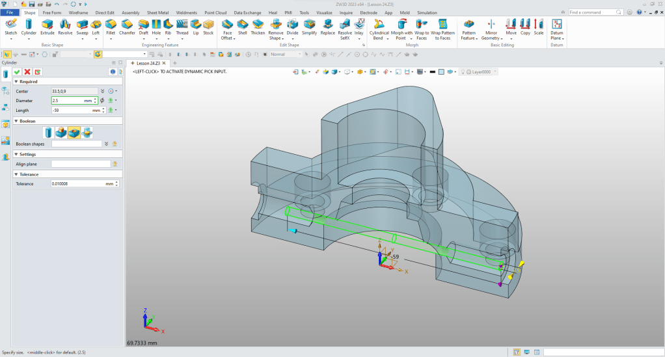The image size is (665, 357).
Task: Confirm the cylinder with the green checkmark
Action: (17, 72)
